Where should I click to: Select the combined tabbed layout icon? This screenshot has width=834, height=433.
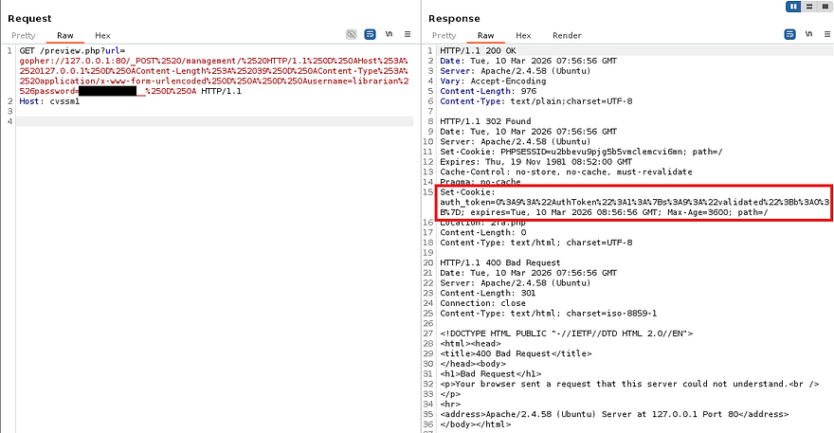click(x=823, y=7)
